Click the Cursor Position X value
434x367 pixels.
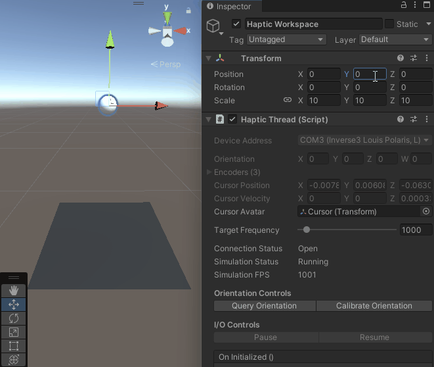point(324,185)
